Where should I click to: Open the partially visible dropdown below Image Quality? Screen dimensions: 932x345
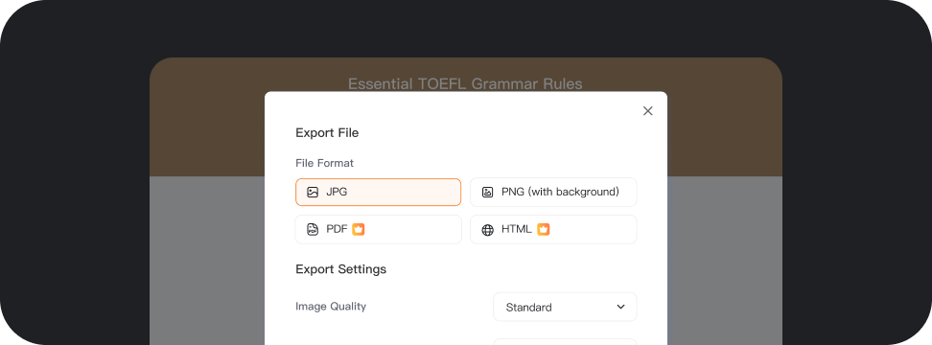565,341
